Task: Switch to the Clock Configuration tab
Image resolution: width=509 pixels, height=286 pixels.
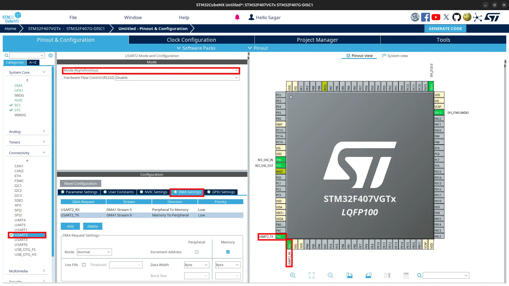Action: point(192,40)
